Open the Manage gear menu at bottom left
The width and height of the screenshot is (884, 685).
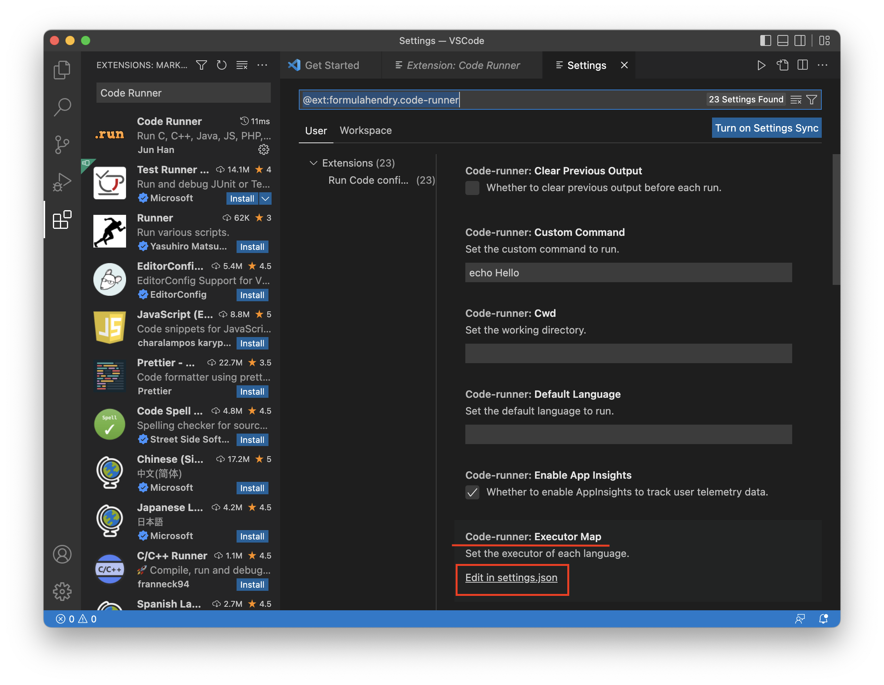point(62,592)
